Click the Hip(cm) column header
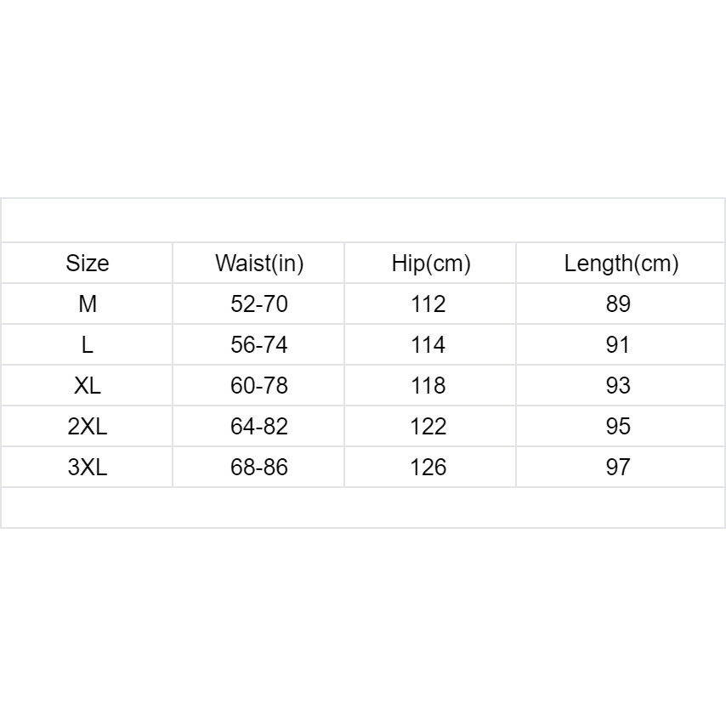The image size is (726, 726). [430, 264]
